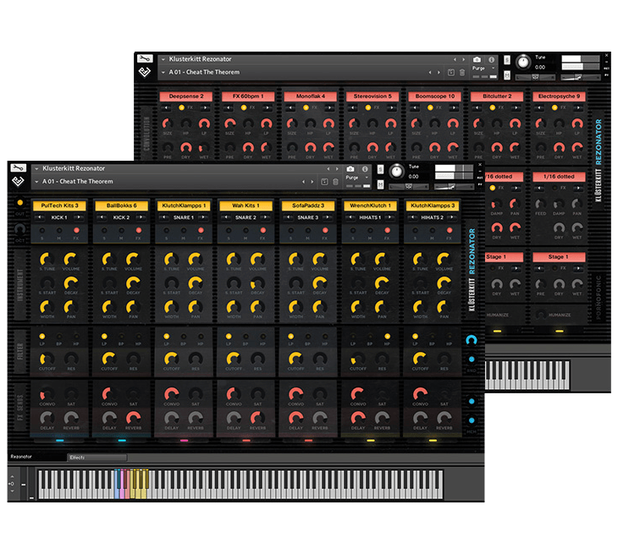Toggle Mute M button in front window header

pyautogui.click(x=380, y=184)
